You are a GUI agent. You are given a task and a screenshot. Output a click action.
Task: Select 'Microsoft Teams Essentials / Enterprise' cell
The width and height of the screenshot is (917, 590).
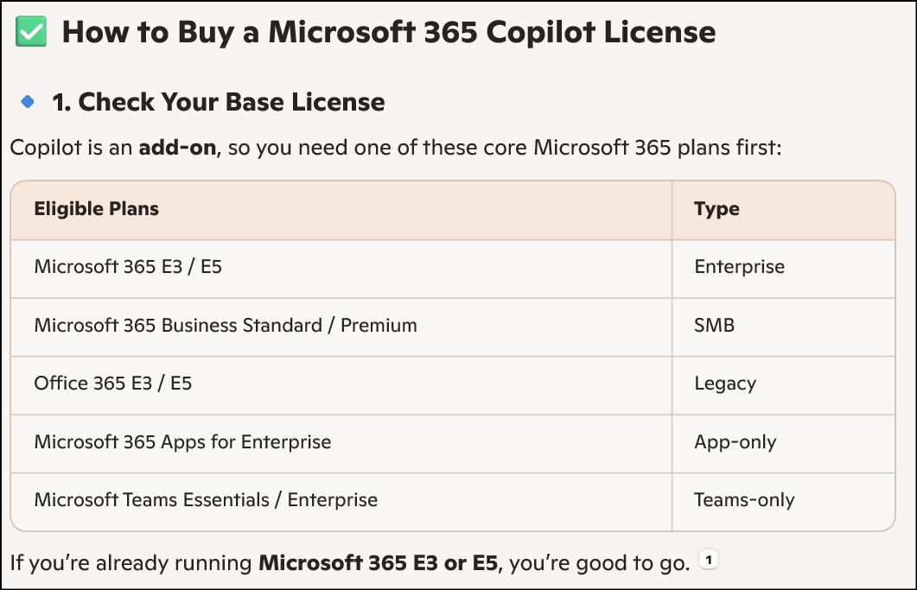[x=206, y=500]
